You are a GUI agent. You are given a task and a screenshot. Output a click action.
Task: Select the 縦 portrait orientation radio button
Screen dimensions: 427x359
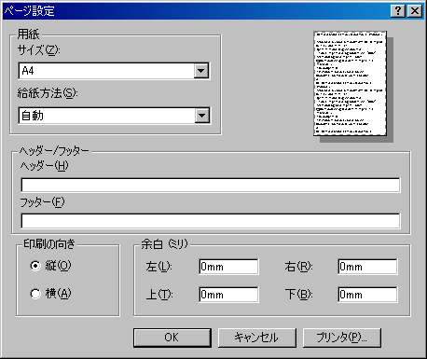point(35,266)
